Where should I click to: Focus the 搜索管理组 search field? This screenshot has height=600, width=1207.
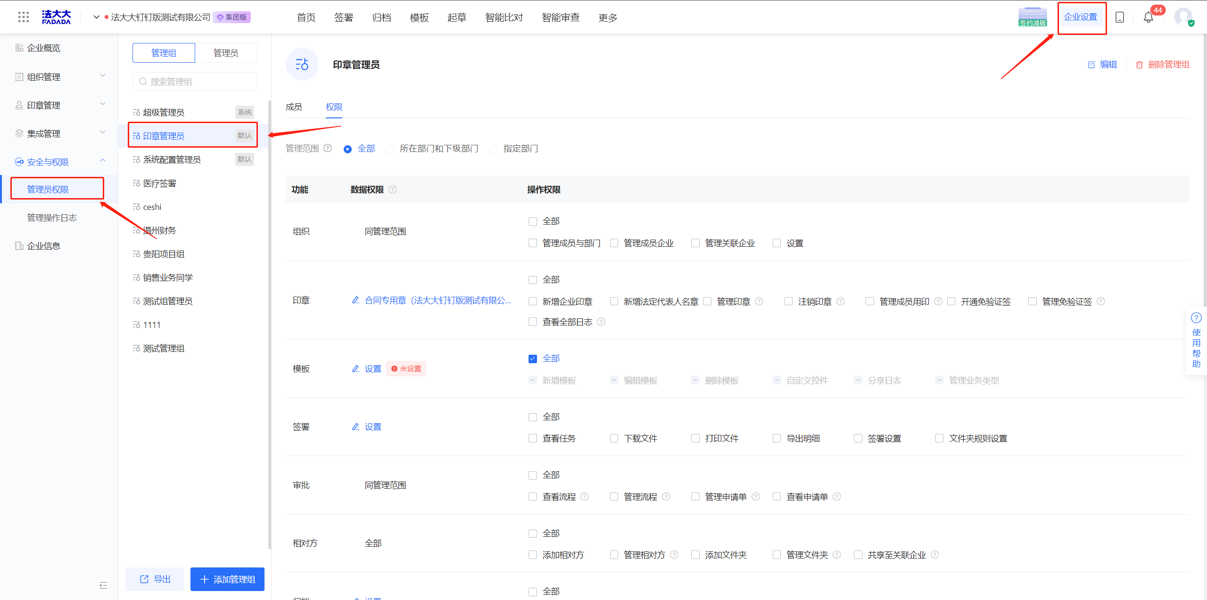(x=195, y=82)
